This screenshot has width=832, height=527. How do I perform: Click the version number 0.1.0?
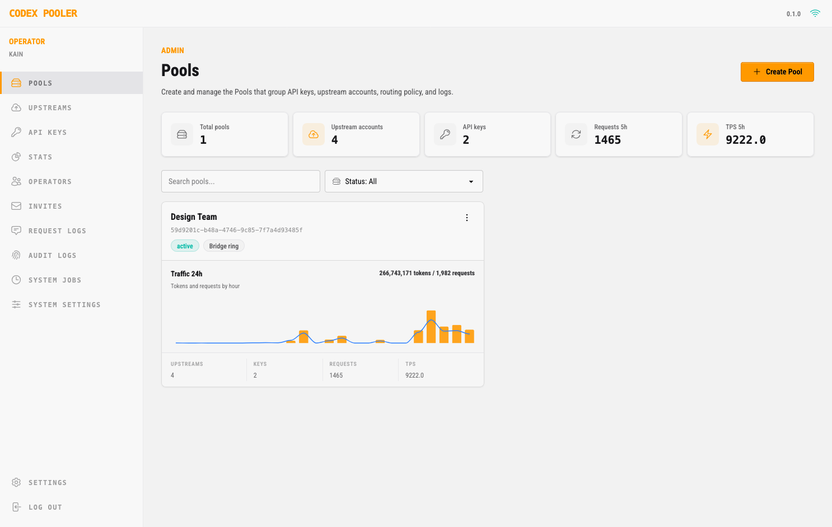tap(793, 14)
